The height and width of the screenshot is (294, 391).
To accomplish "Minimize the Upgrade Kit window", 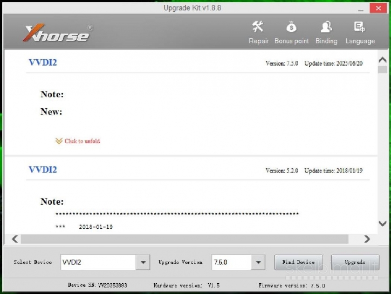I will pos(361,9).
